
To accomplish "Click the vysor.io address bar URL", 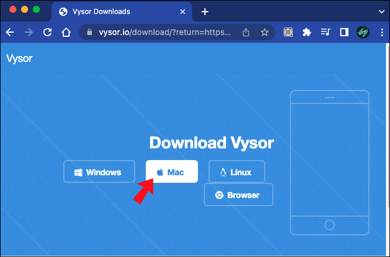I will click(x=165, y=32).
